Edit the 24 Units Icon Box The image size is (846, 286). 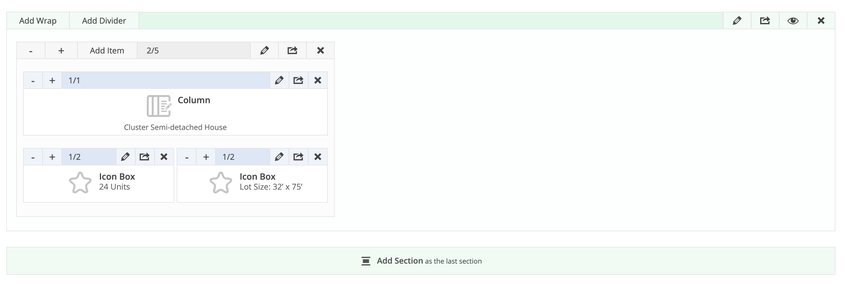tap(125, 157)
